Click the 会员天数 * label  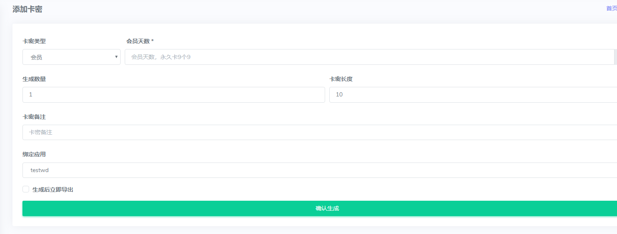(x=140, y=41)
